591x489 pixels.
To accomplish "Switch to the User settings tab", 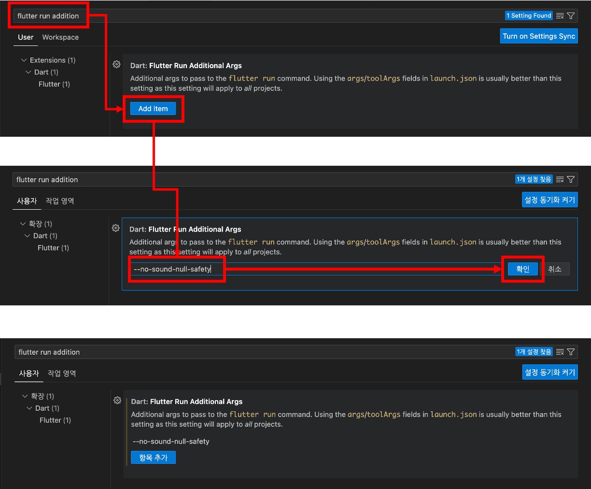I will 26,37.
